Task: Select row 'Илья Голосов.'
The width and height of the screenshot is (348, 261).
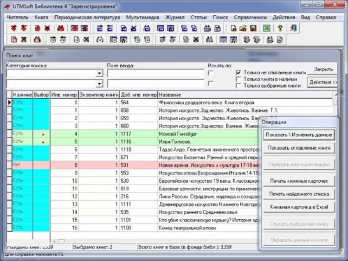Action: click(x=133, y=142)
